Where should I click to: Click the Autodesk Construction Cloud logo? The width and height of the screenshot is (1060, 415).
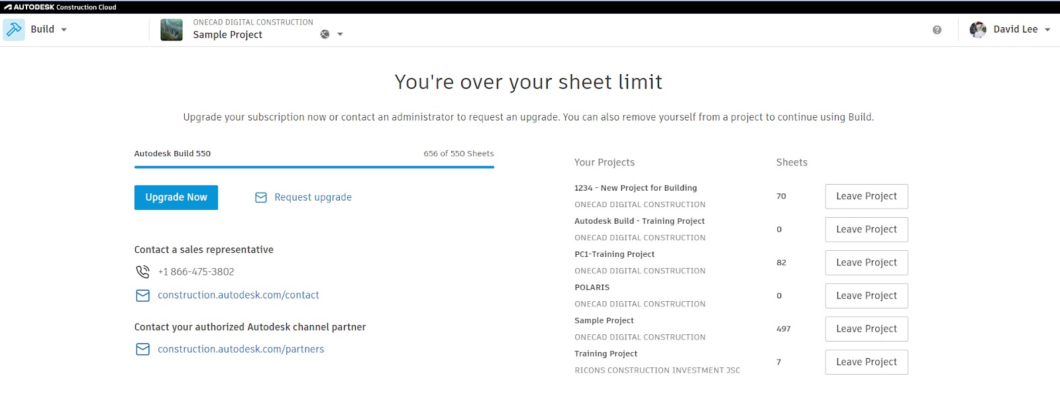[x=60, y=7]
